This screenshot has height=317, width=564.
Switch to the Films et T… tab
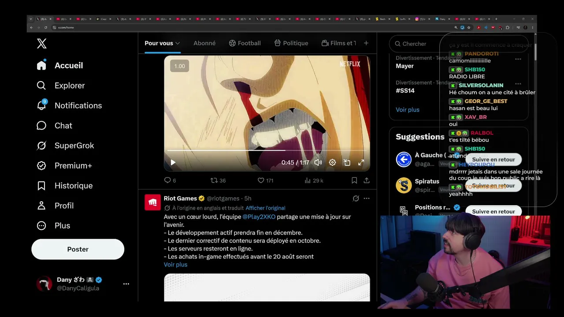[x=338, y=43]
